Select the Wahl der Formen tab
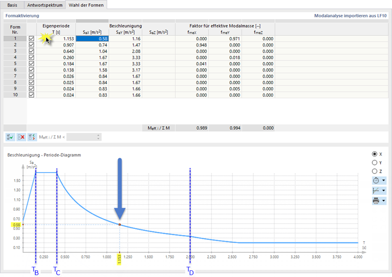Image resolution: width=392 pixels, height=277 pixels. coord(86,5)
